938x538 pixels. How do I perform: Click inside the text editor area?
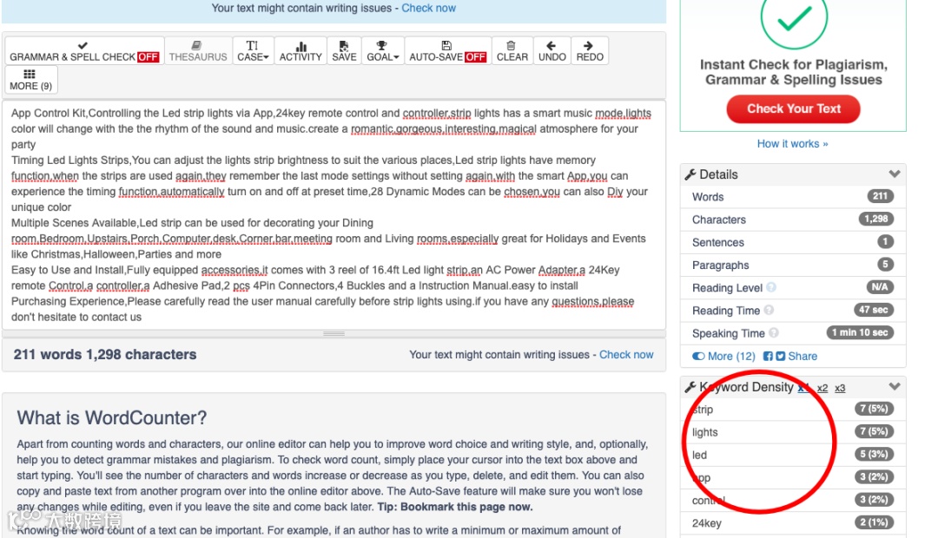click(x=334, y=215)
